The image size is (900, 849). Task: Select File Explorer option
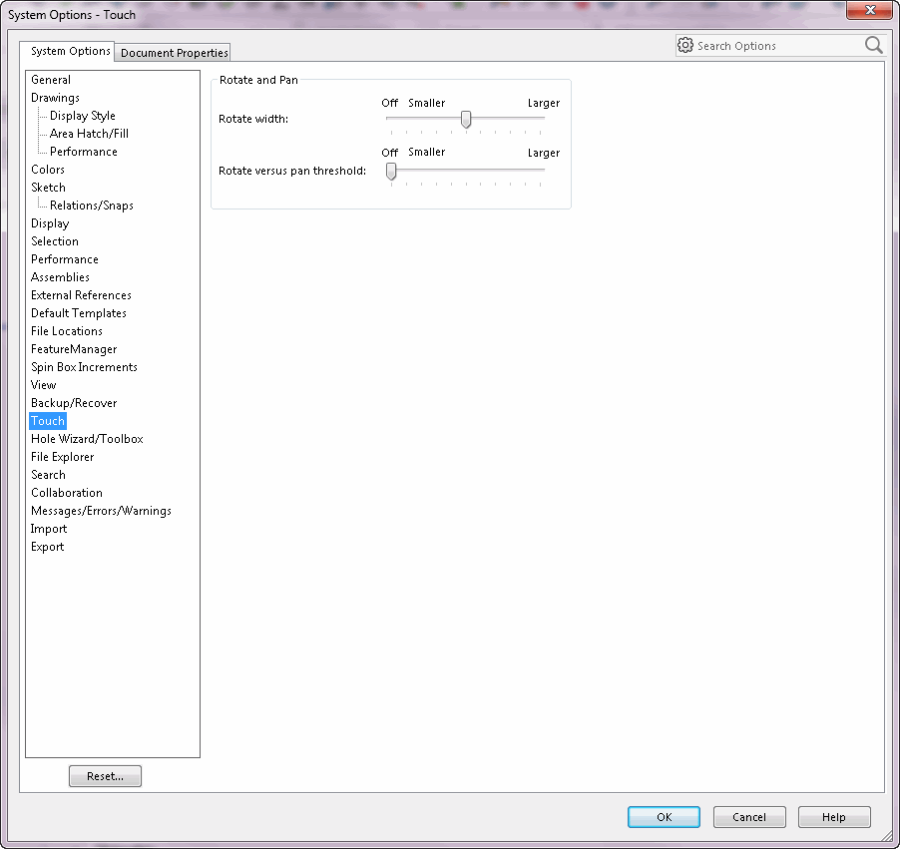[62, 457]
